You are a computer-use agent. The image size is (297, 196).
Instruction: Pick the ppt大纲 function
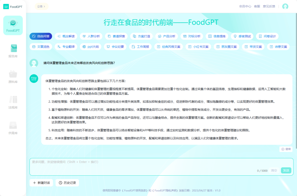pos(91,47)
